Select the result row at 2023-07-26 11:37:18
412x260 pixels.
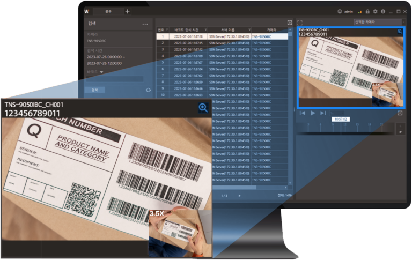click(222, 36)
